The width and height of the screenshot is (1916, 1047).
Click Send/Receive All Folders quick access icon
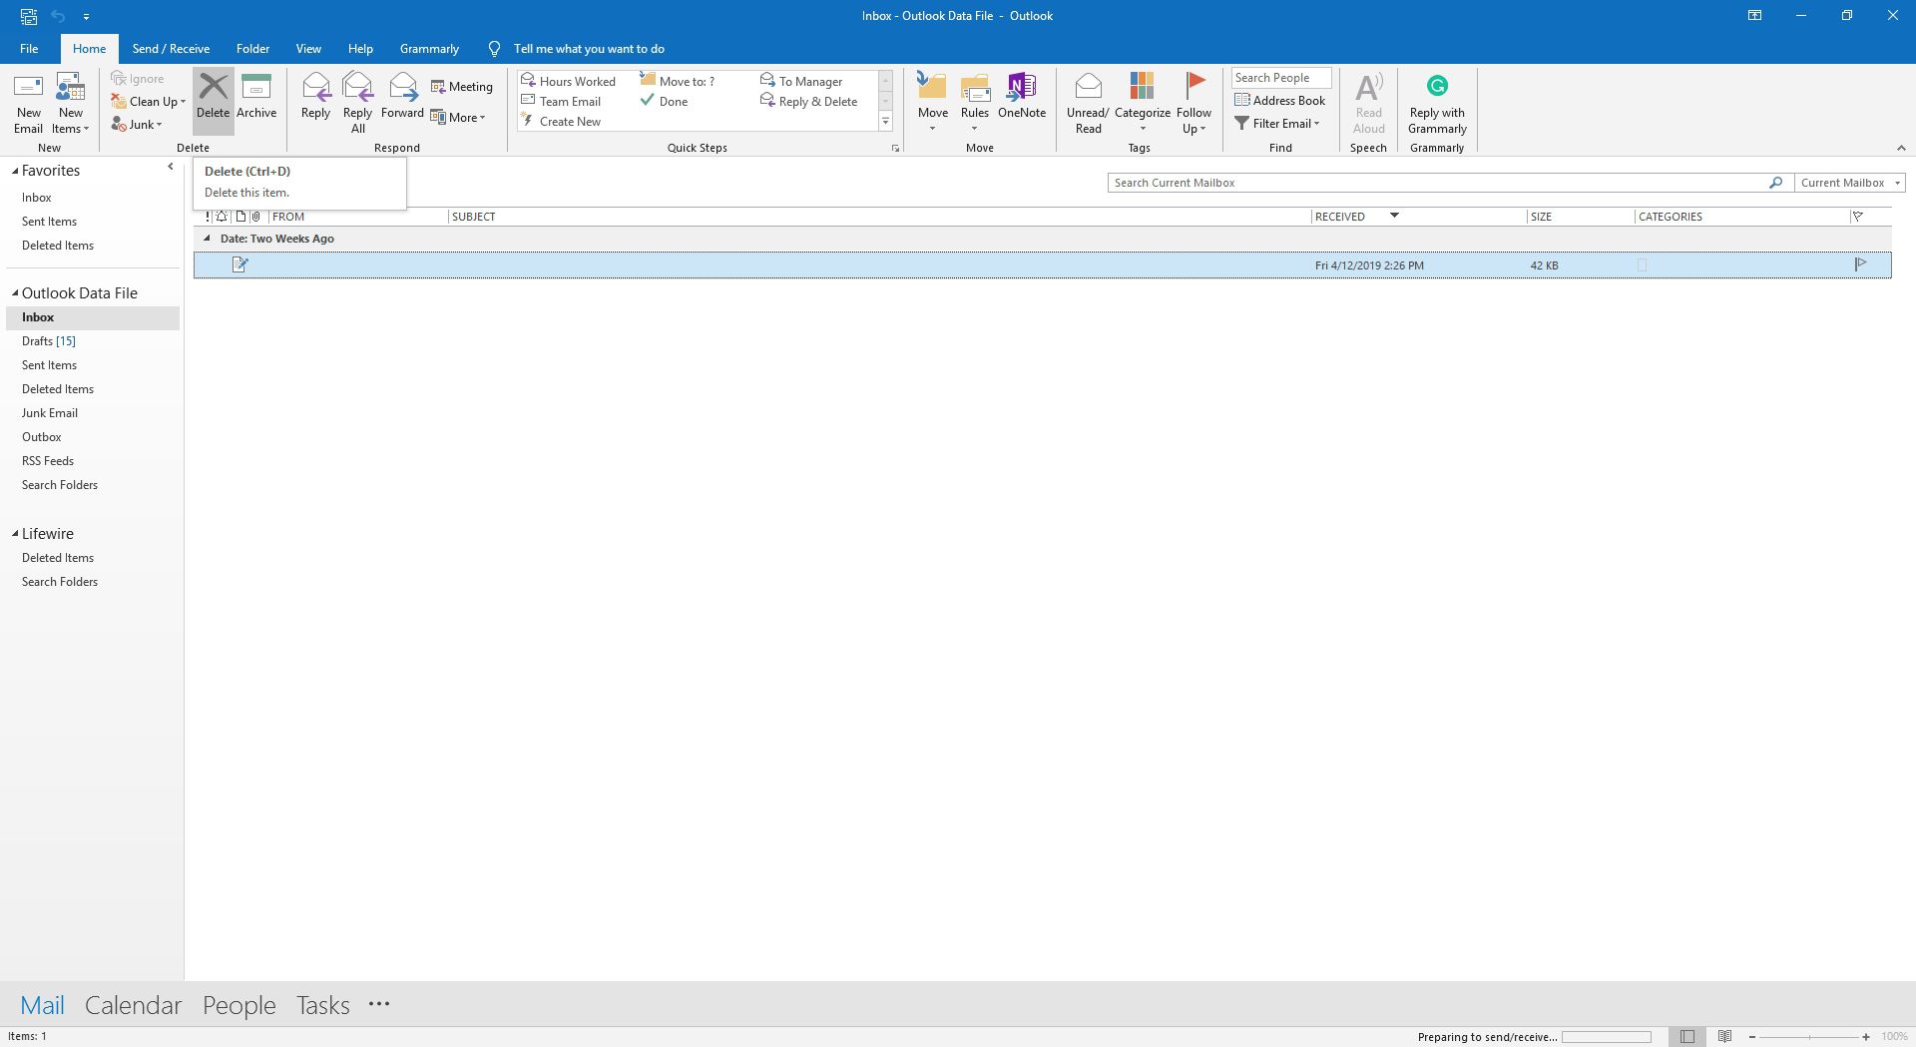pyautogui.click(x=29, y=16)
